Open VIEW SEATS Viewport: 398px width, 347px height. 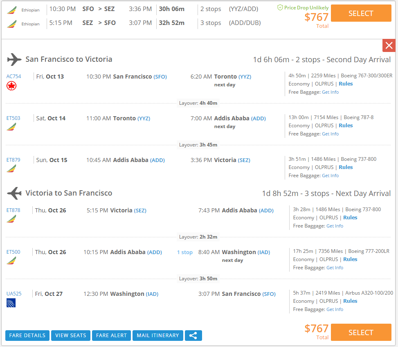(x=71, y=335)
